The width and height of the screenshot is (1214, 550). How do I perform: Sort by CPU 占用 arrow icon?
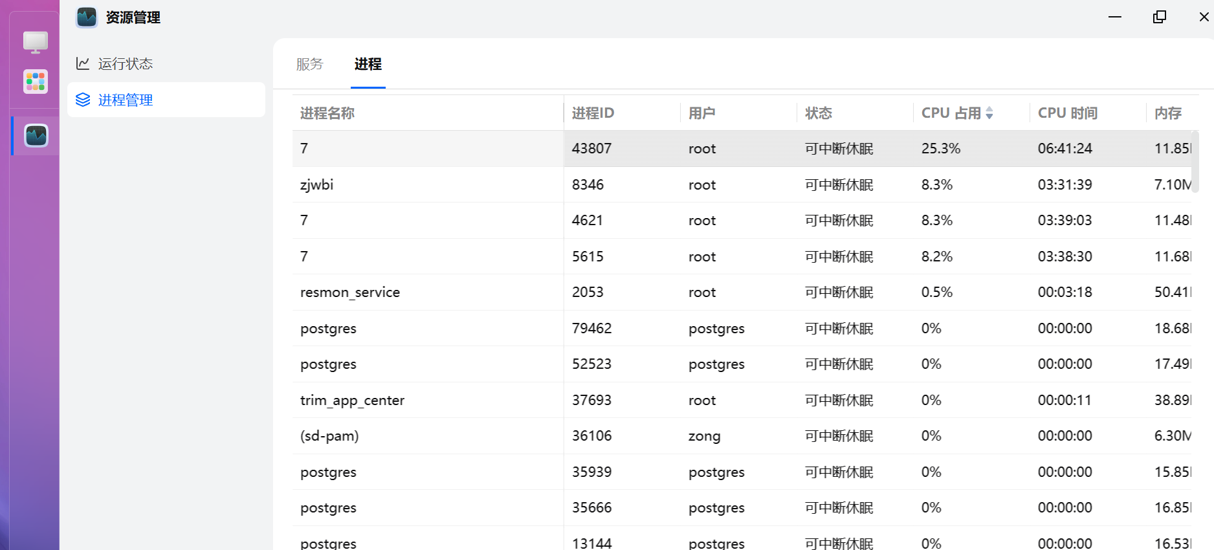[989, 113]
